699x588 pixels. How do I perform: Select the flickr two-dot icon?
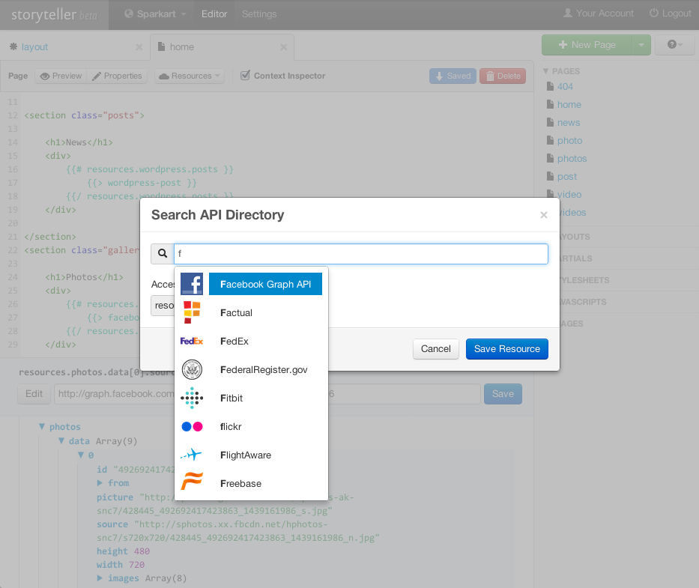click(x=192, y=427)
